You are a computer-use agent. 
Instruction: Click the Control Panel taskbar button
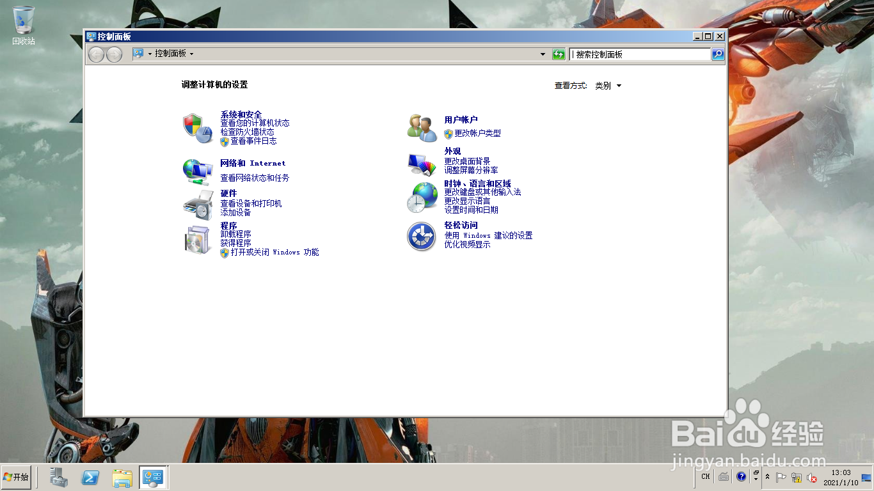coord(154,477)
